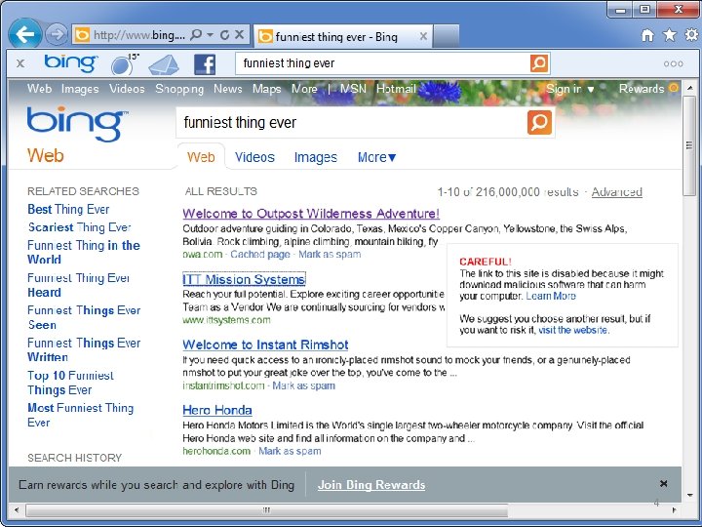
Task: Open the browser Home icon
Action: 647,35
